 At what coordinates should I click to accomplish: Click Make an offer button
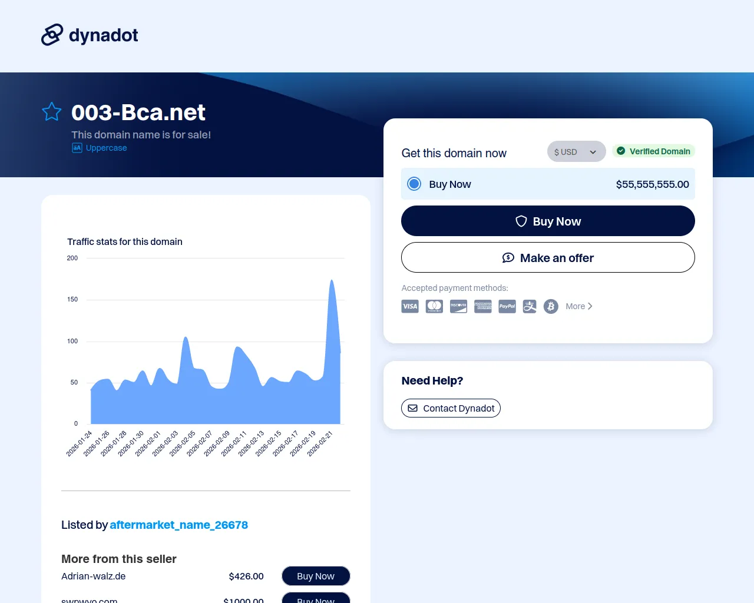coord(548,257)
